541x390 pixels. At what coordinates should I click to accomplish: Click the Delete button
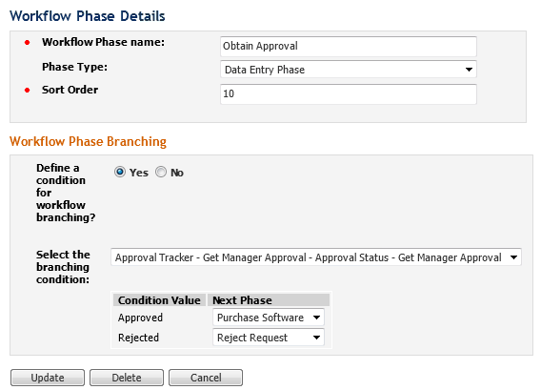pos(127,378)
